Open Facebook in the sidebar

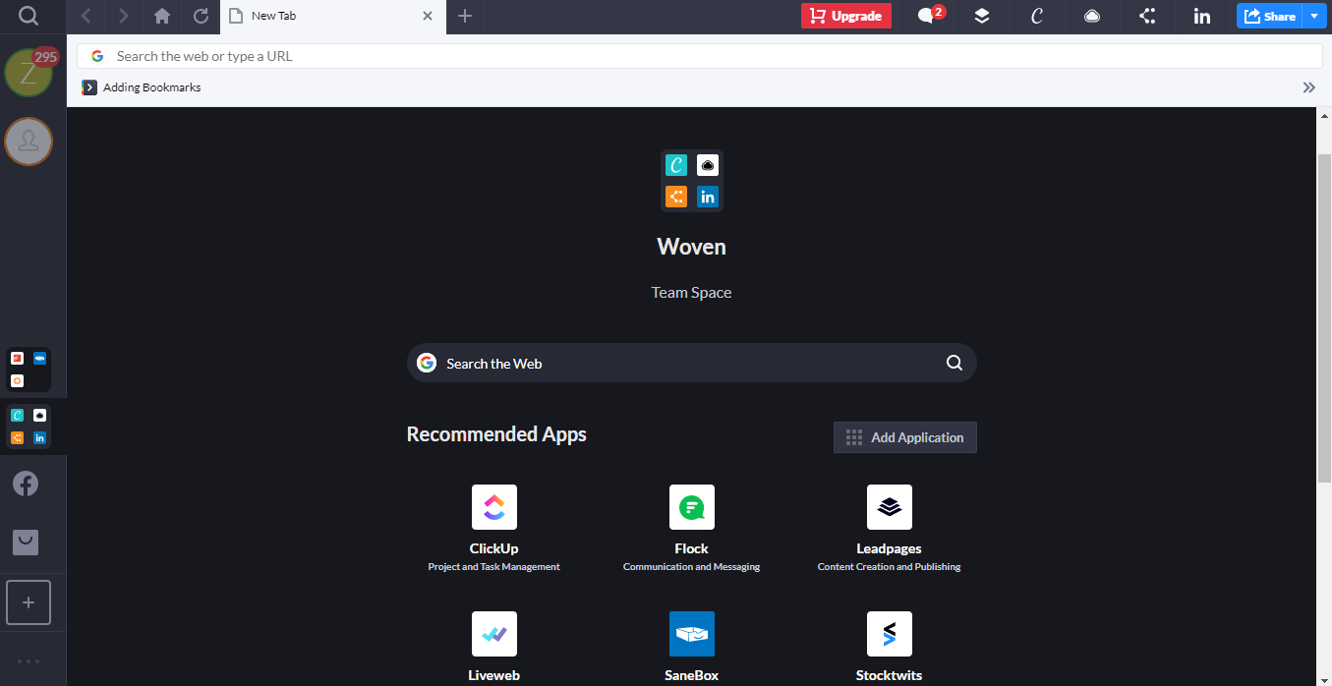26,484
